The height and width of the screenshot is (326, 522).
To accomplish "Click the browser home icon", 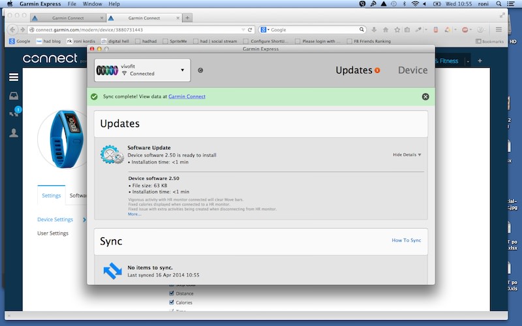I will pyautogui.click(x=386, y=29).
